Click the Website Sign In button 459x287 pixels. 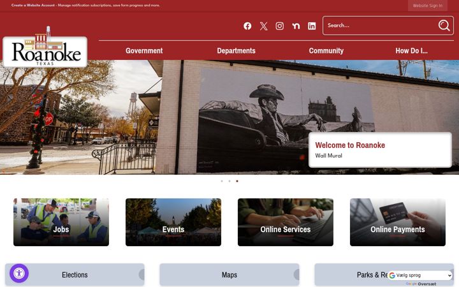pos(427,6)
